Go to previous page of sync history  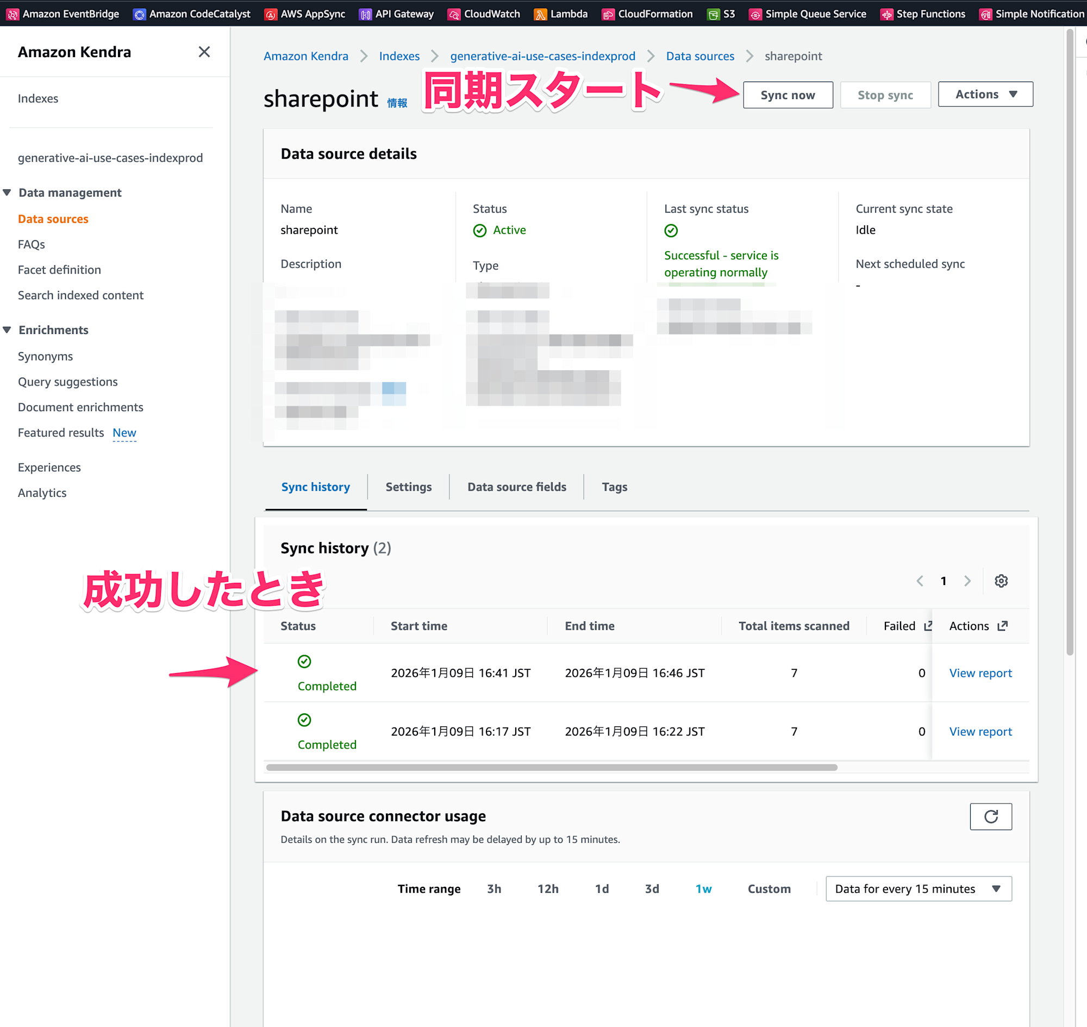[x=920, y=581]
